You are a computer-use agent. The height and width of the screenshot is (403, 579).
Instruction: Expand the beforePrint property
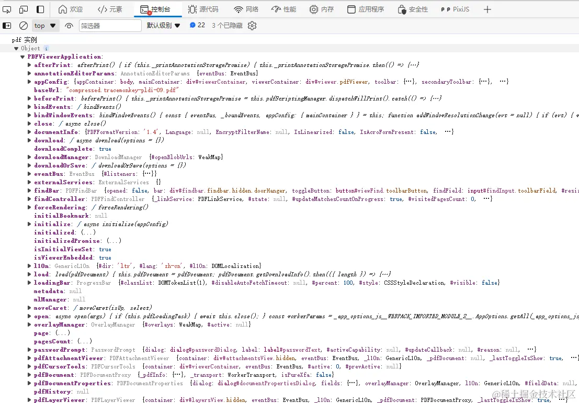click(29, 98)
